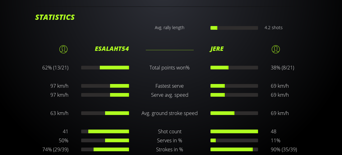Click ESALAHT54's Fastest serve bar

click(x=105, y=86)
